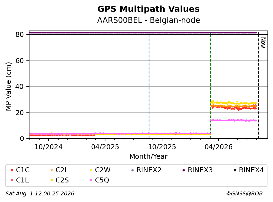The height and width of the screenshot is (202, 273).
Task: Select the C1C legend label
Action: point(23,170)
